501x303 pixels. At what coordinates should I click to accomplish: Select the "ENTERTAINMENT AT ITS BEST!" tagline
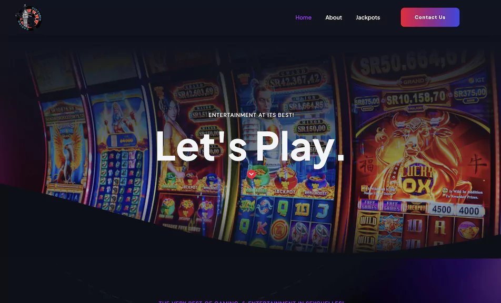[x=251, y=115]
